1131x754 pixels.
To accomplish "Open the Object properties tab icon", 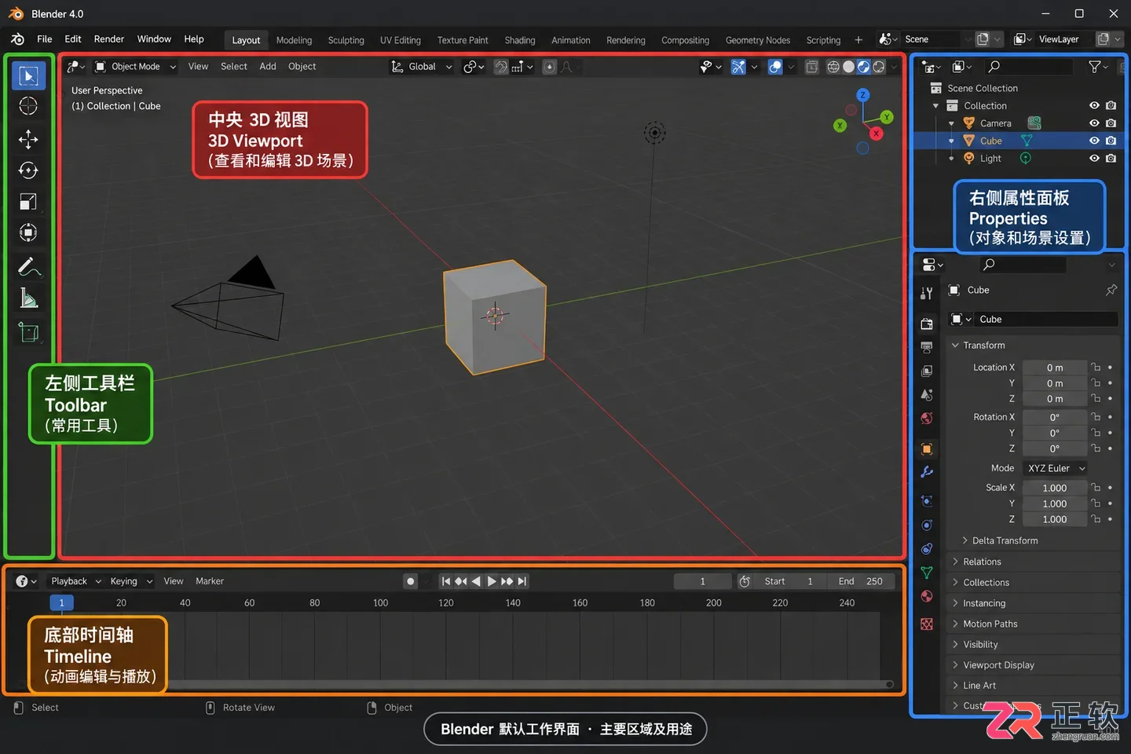I will point(927,448).
